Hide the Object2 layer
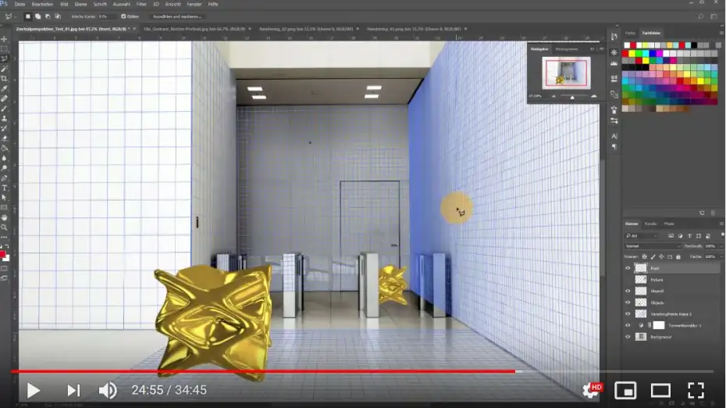This screenshot has height=408, width=726. click(628, 292)
